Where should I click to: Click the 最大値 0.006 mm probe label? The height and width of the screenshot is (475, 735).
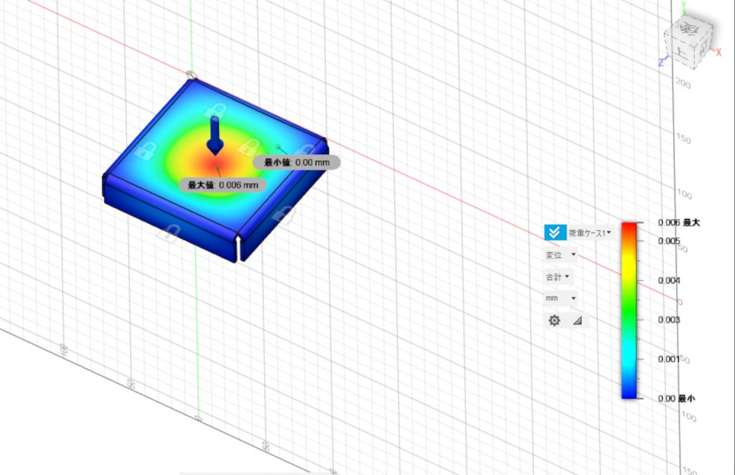coord(223,185)
